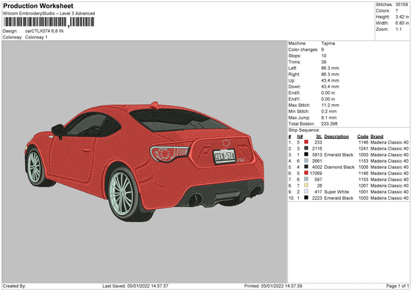This screenshot has height=291, width=412.
Task: Click the red swatch in stop 1
Action: [x=305, y=142]
